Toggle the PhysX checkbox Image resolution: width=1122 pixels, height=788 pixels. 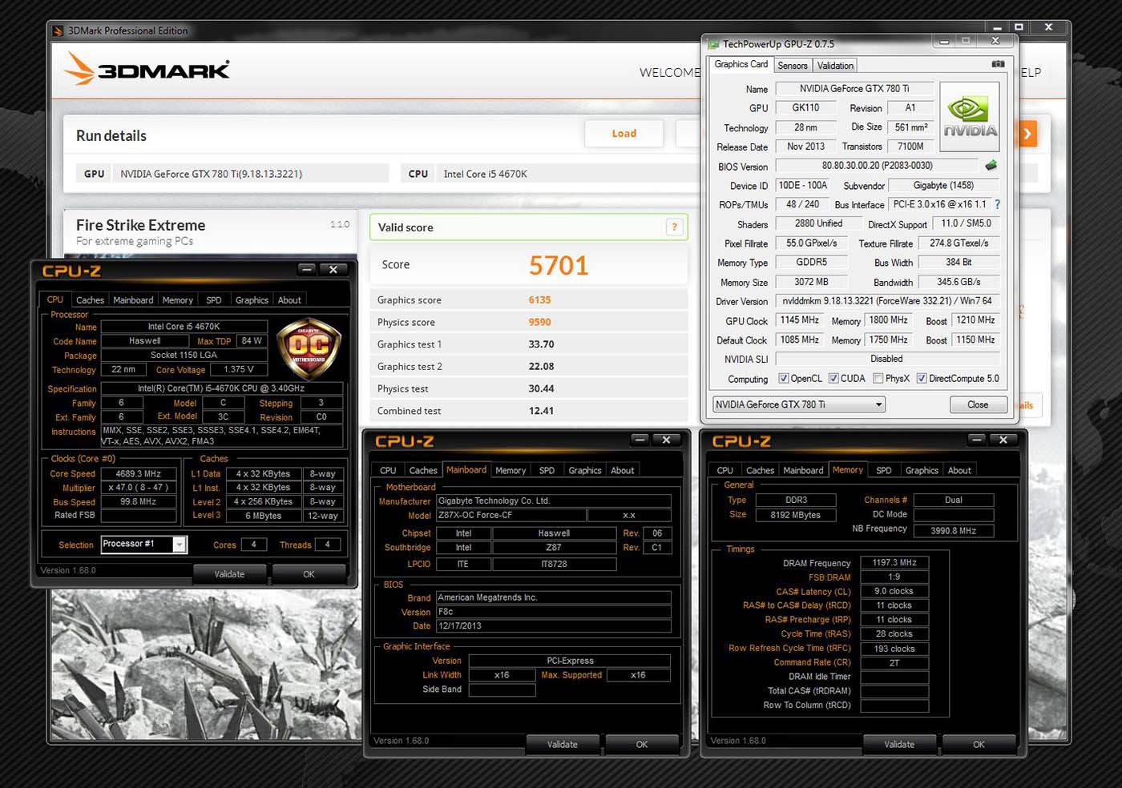878,379
